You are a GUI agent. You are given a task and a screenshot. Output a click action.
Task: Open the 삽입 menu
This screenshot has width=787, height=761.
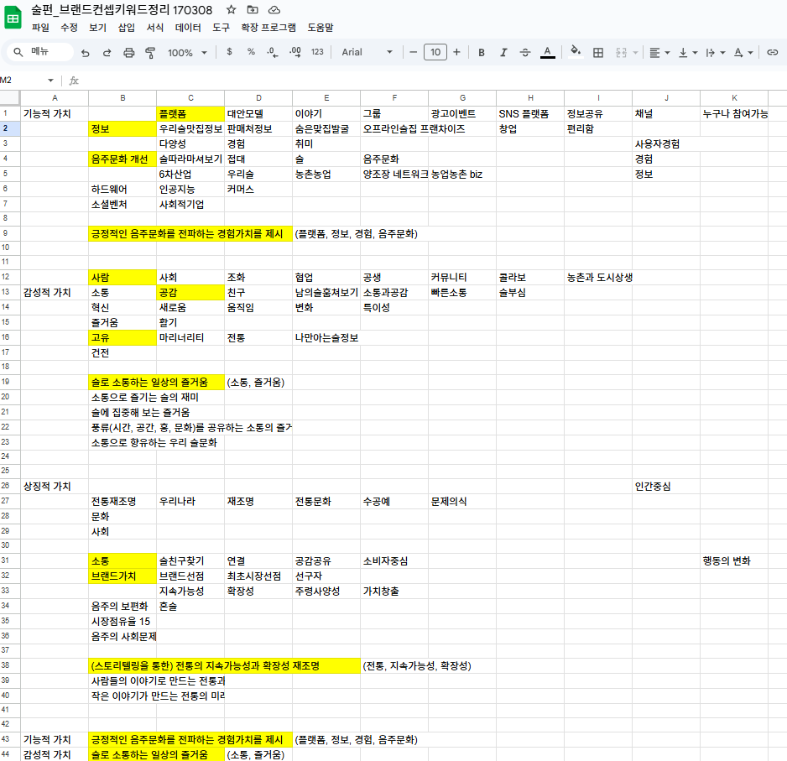coord(126,27)
